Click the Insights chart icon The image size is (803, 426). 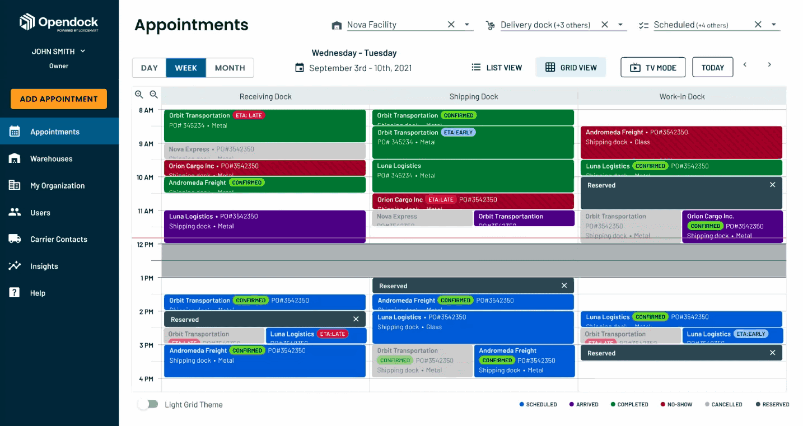point(15,266)
